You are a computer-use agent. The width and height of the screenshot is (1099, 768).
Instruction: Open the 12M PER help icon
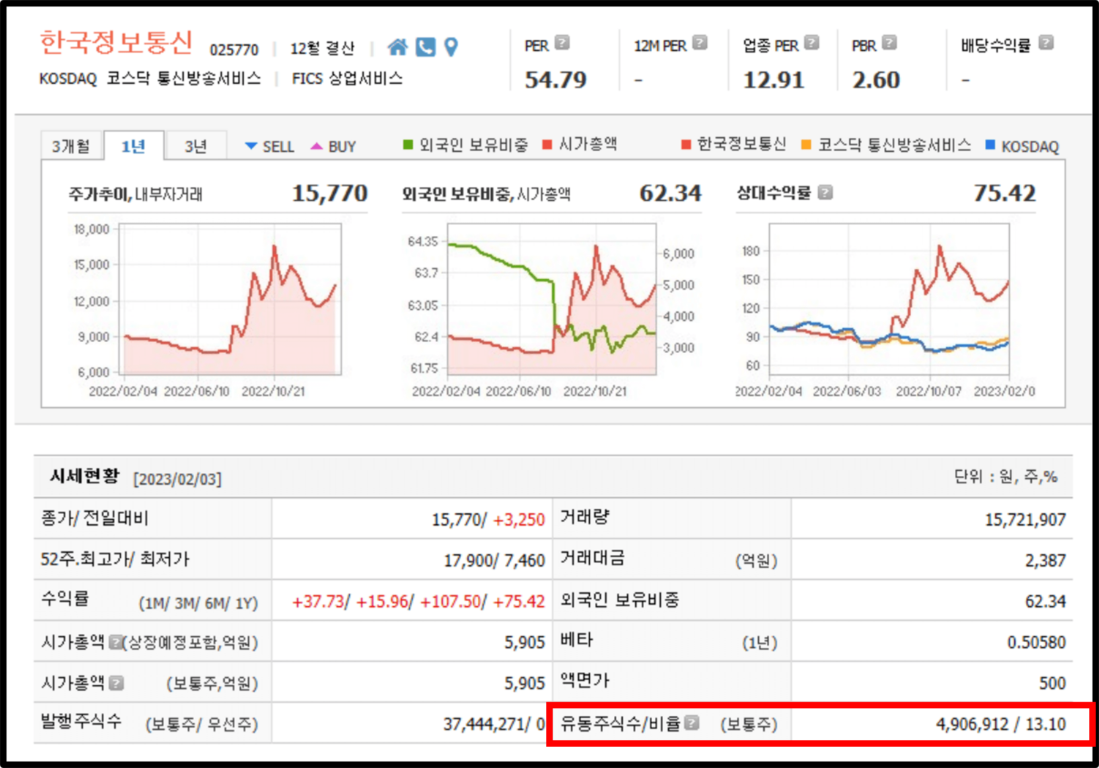pyautogui.click(x=700, y=43)
